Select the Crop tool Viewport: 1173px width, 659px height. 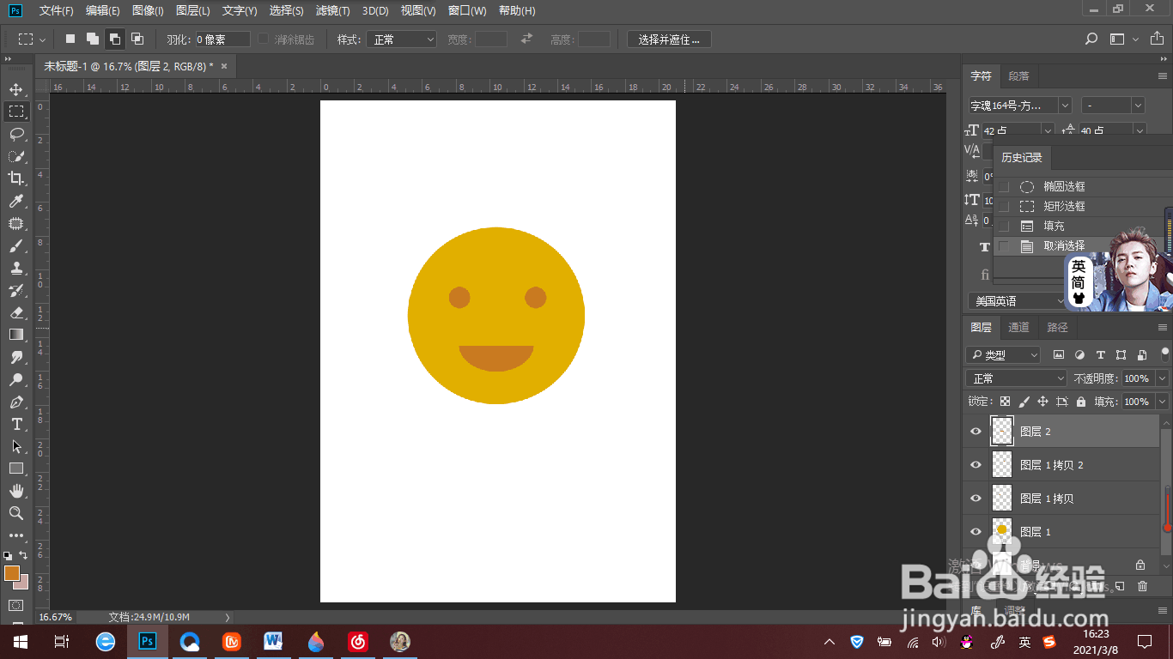[x=16, y=178]
